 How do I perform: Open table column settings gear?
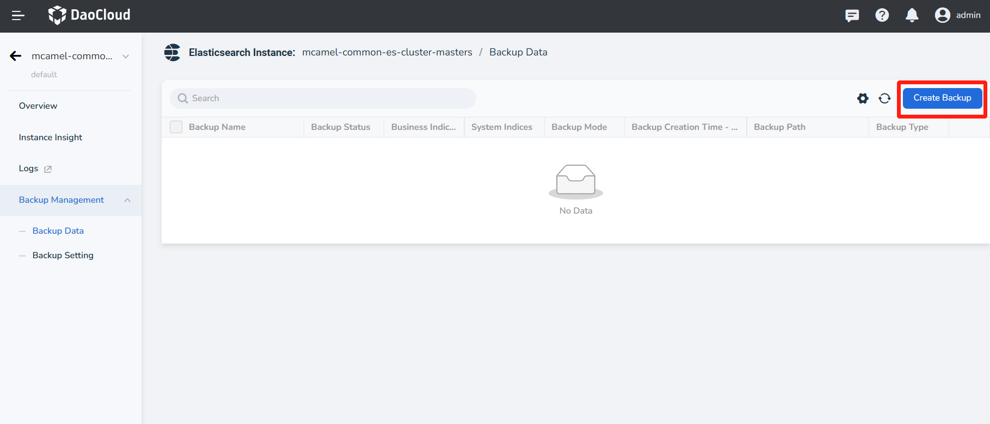[x=863, y=98]
